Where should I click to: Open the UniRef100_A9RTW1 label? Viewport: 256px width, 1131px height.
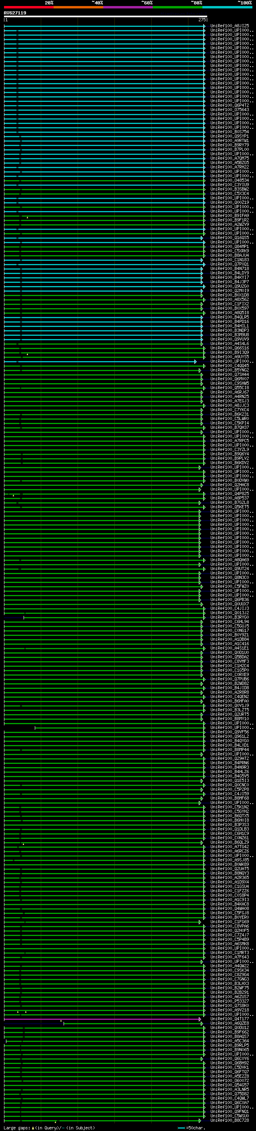pyautogui.click(x=230, y=140)
